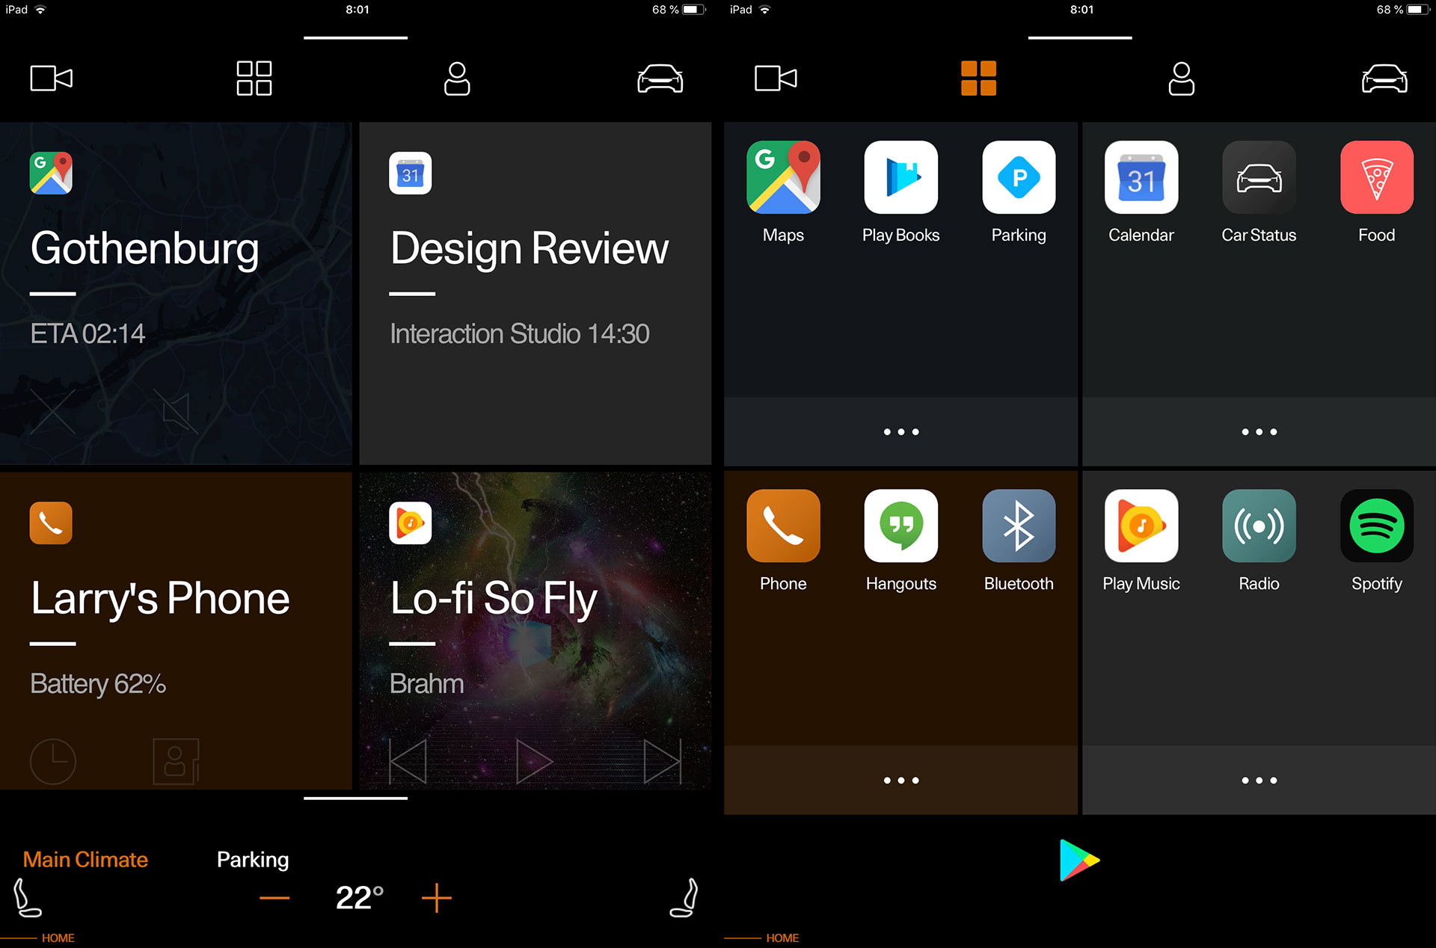
Task: Switch to the Main Climate tab
Action: coord(85,860)
